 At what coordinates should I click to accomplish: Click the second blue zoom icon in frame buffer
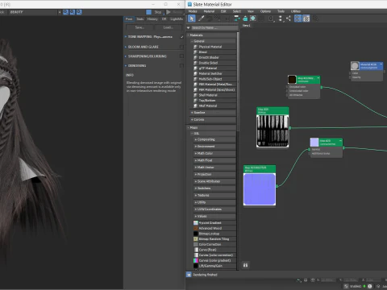coord(73,12)
